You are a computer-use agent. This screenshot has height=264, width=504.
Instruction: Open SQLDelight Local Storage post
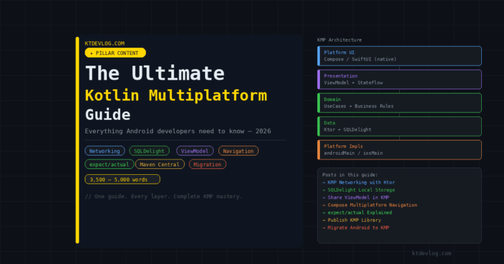(x=359, y=190)
